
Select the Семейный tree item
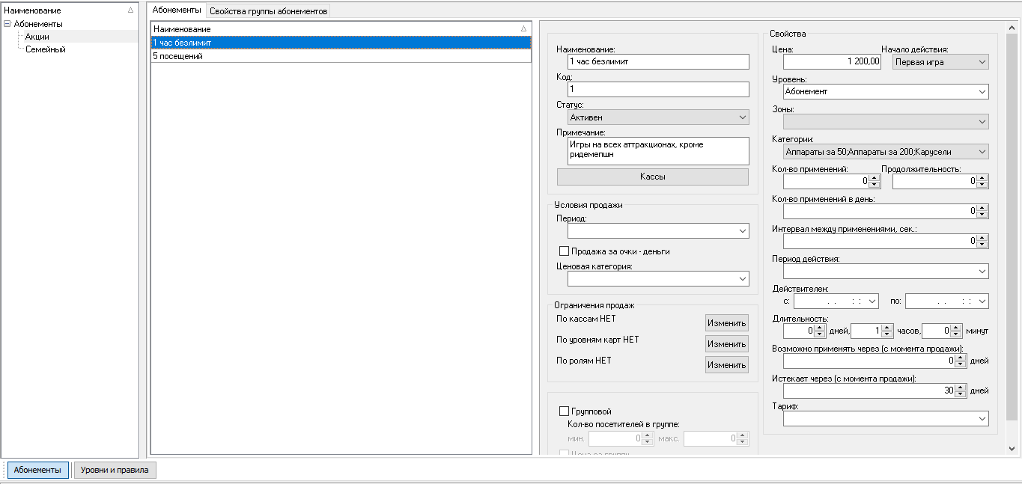pyautogui.click(x=46, y=49)
